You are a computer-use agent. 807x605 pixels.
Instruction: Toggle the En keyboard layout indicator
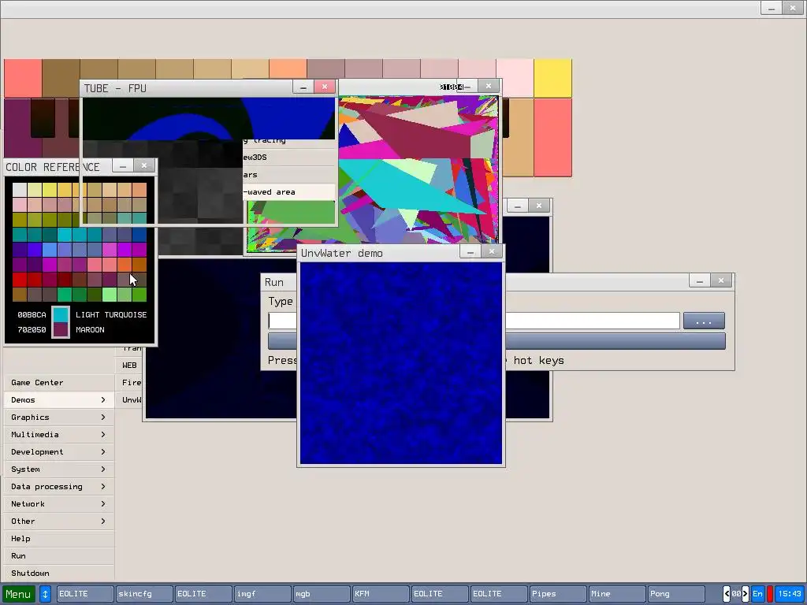click(x=757, y=594)
